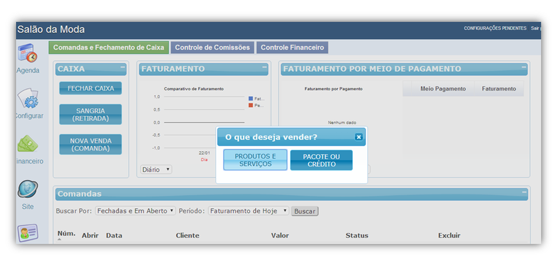556x262 pixels.
Task: Open the Diário period dropdown
Action: 156,169
